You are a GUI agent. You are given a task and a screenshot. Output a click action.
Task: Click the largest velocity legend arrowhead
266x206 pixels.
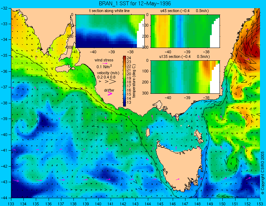113,82
